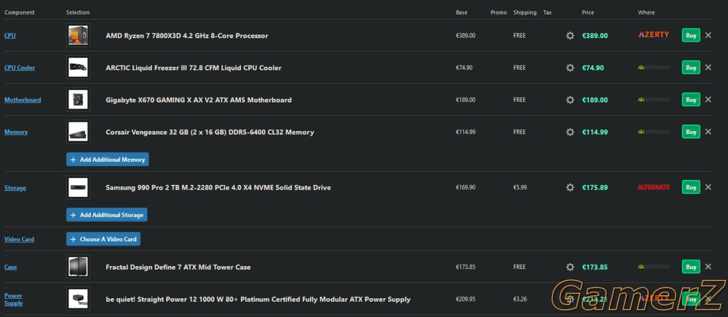Open the Gigabyte X670 motherboard thumbnail image
This screenshot has width=728, height=317.
[x=78, y=99]
